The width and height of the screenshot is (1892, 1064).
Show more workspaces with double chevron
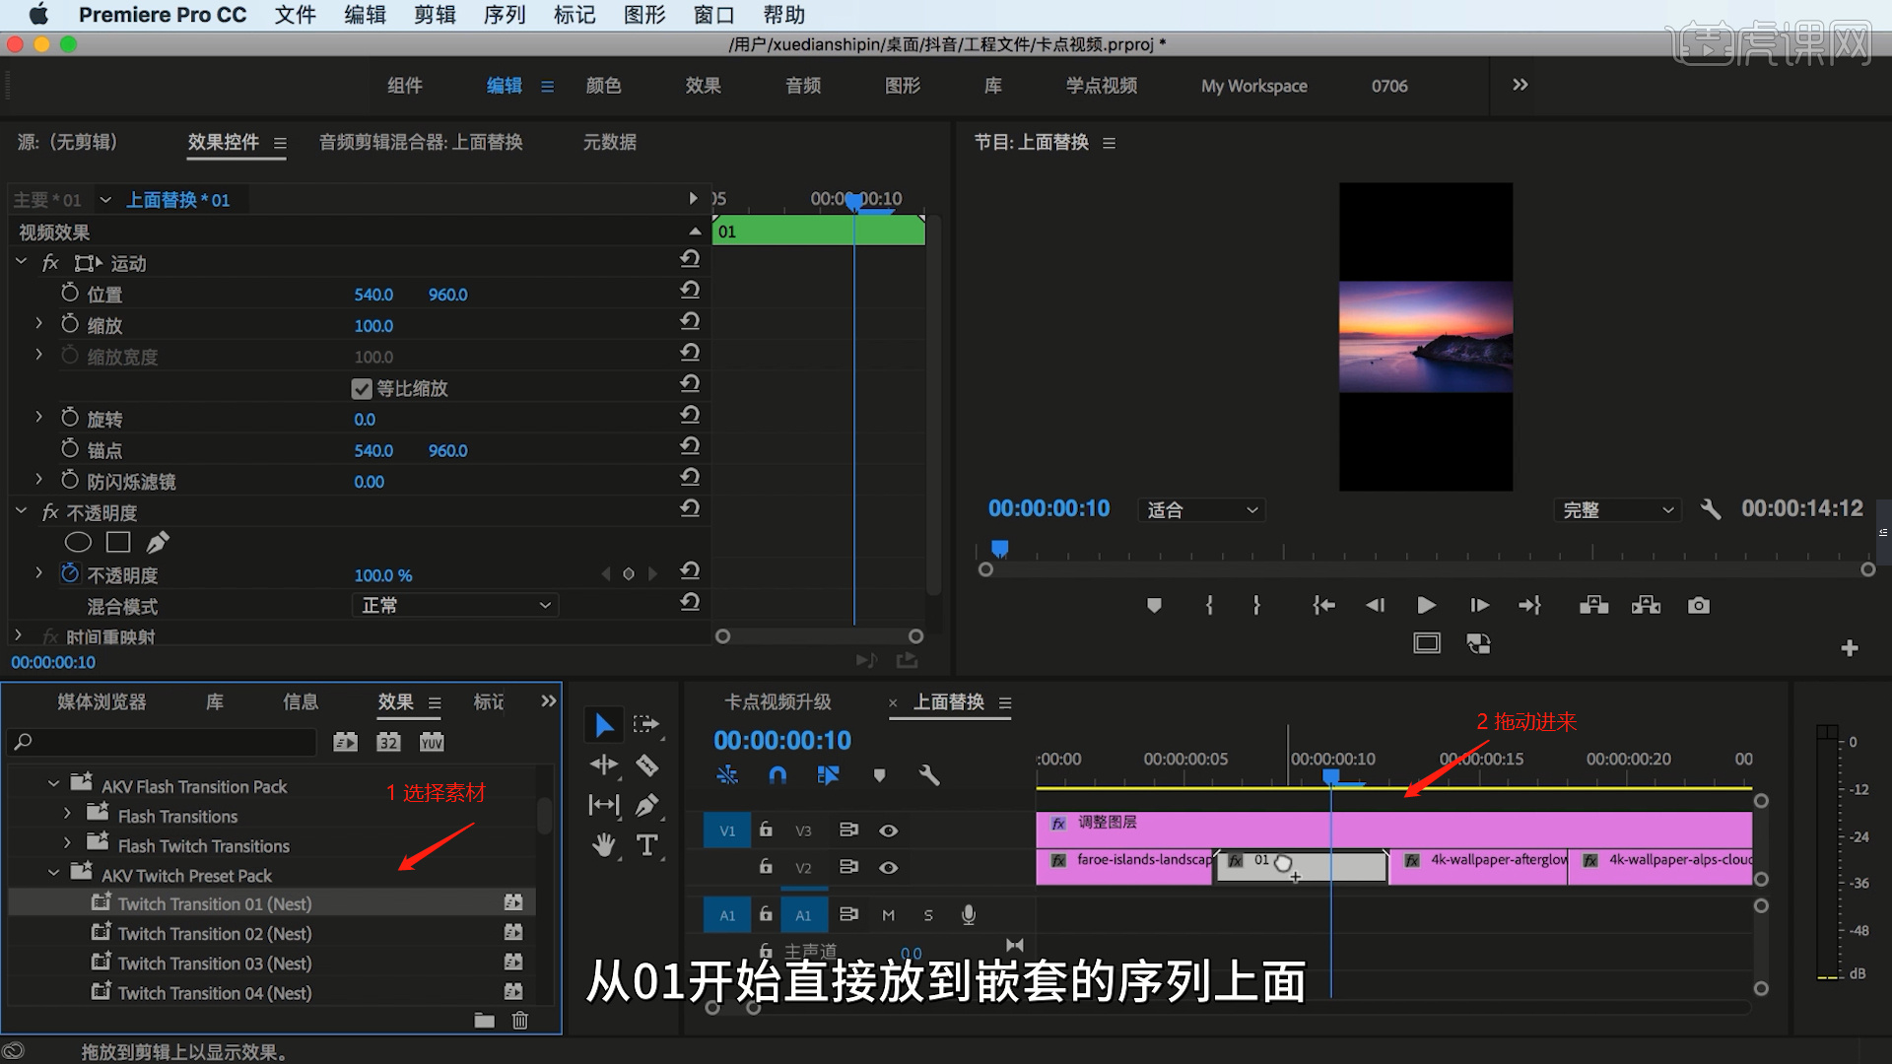point(1520,85)
